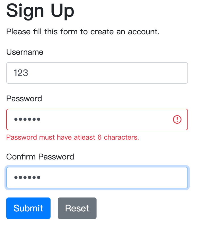This screenshot has width=209, height=227.
Task: Click the Sign Up heading
Action: click(x=40, y=11)
